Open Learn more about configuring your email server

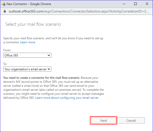point(67,98)
